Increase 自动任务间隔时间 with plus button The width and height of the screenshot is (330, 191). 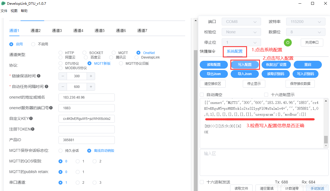coord(91,87)
